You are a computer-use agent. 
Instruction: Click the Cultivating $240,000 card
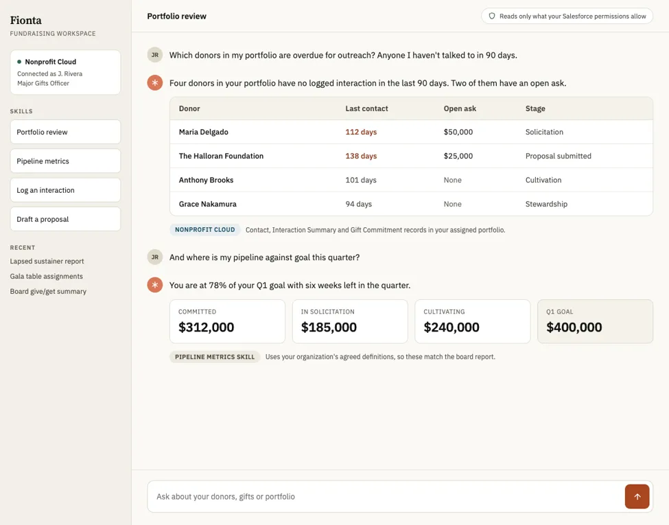click(472, 321)
